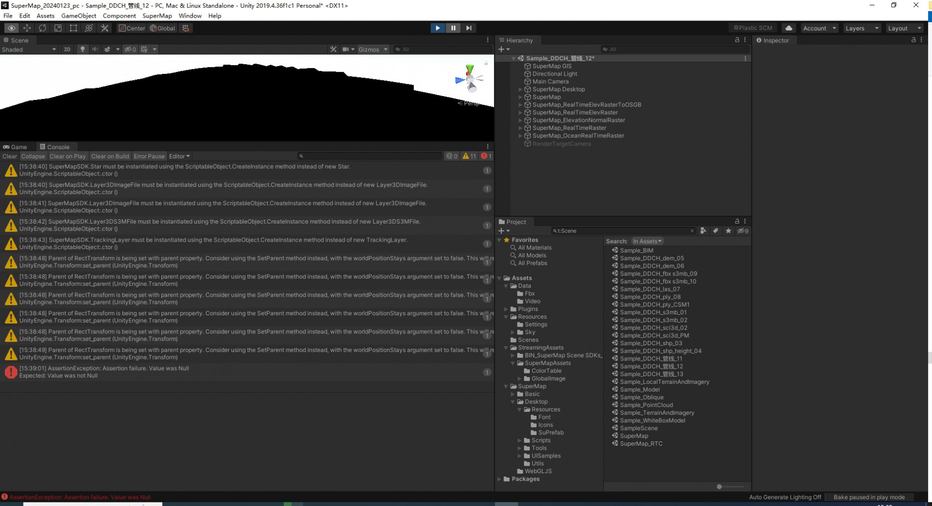Image resolution: width=932 pixels, height=506 pixels.
Task: Search by type in Project panel
Action: (x=703, y=231)
